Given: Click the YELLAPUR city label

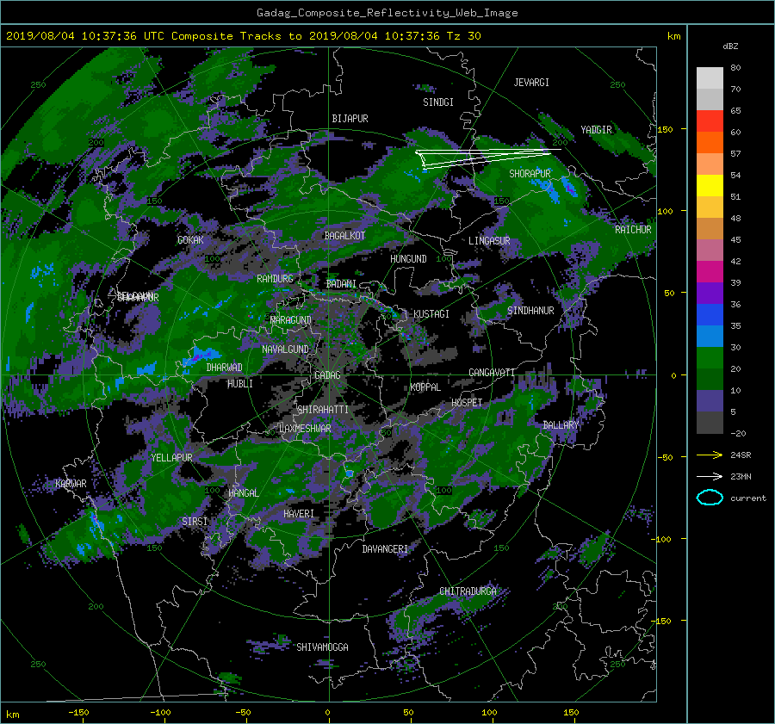Looking at the screenshot, I should point(171,458).
